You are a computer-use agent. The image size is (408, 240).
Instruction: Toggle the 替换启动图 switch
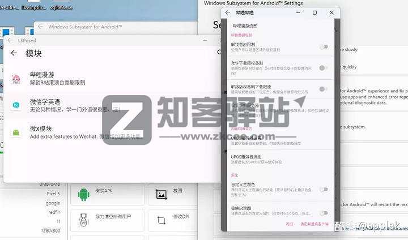[324, 213]
